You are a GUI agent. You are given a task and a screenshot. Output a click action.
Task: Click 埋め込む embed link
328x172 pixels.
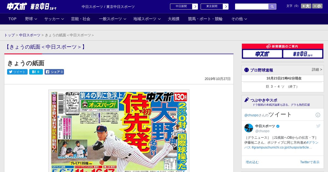[252, 162]
